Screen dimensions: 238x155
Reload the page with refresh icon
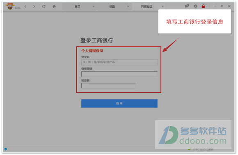point(44,7)
